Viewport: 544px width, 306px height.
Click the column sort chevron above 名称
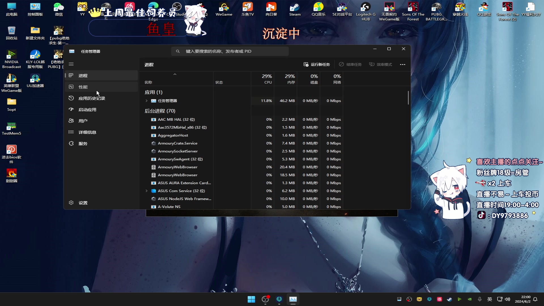175,74
